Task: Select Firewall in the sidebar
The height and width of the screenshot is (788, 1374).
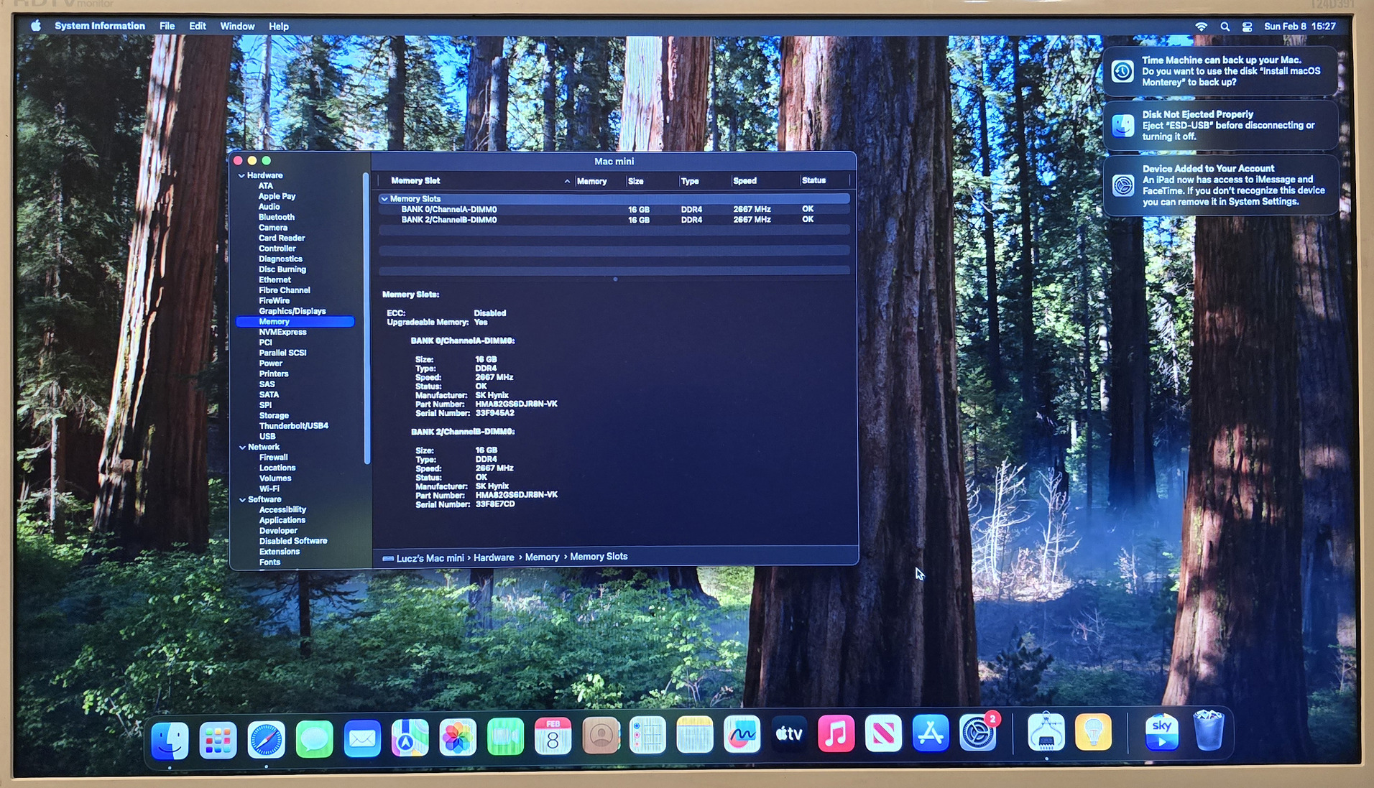Action: tap(274, 458)
